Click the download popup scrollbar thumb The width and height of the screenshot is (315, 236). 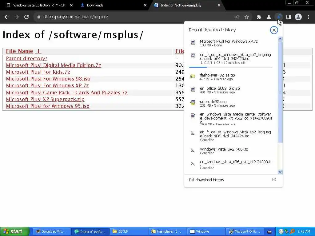pyautogui.click(x=280, y=92)
